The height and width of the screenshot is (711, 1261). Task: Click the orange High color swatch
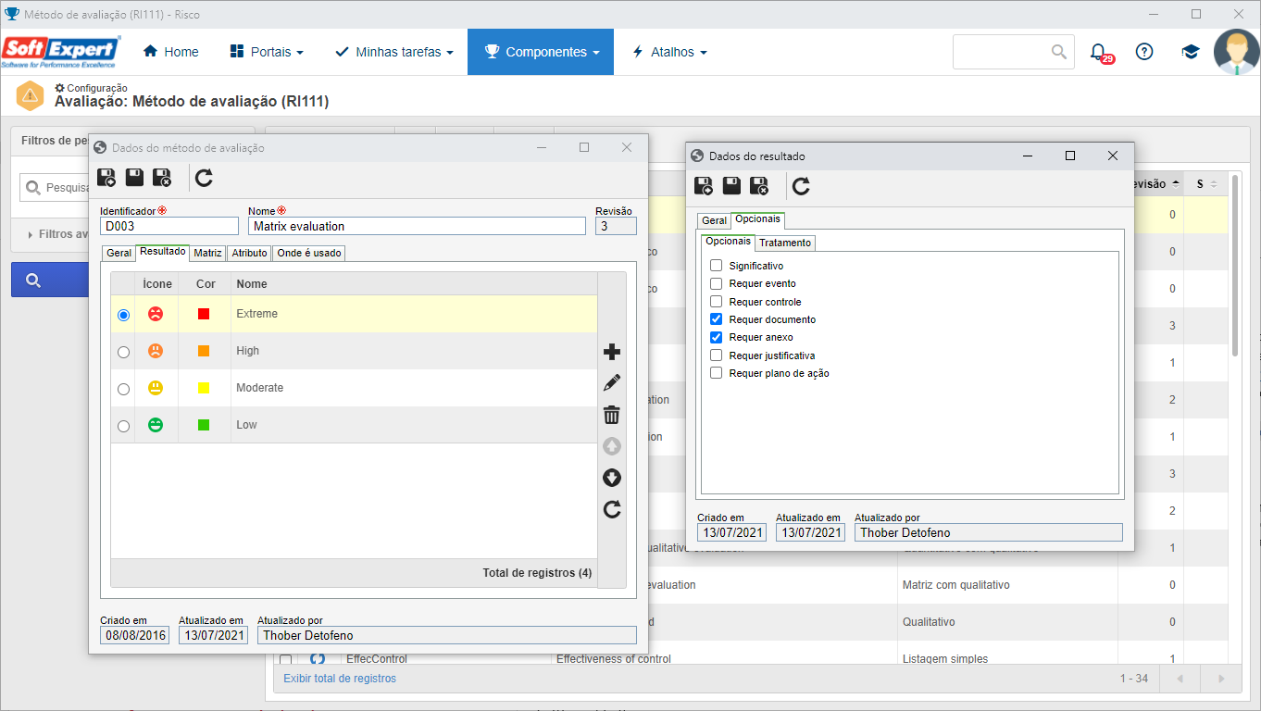click(x=204, y=351)
